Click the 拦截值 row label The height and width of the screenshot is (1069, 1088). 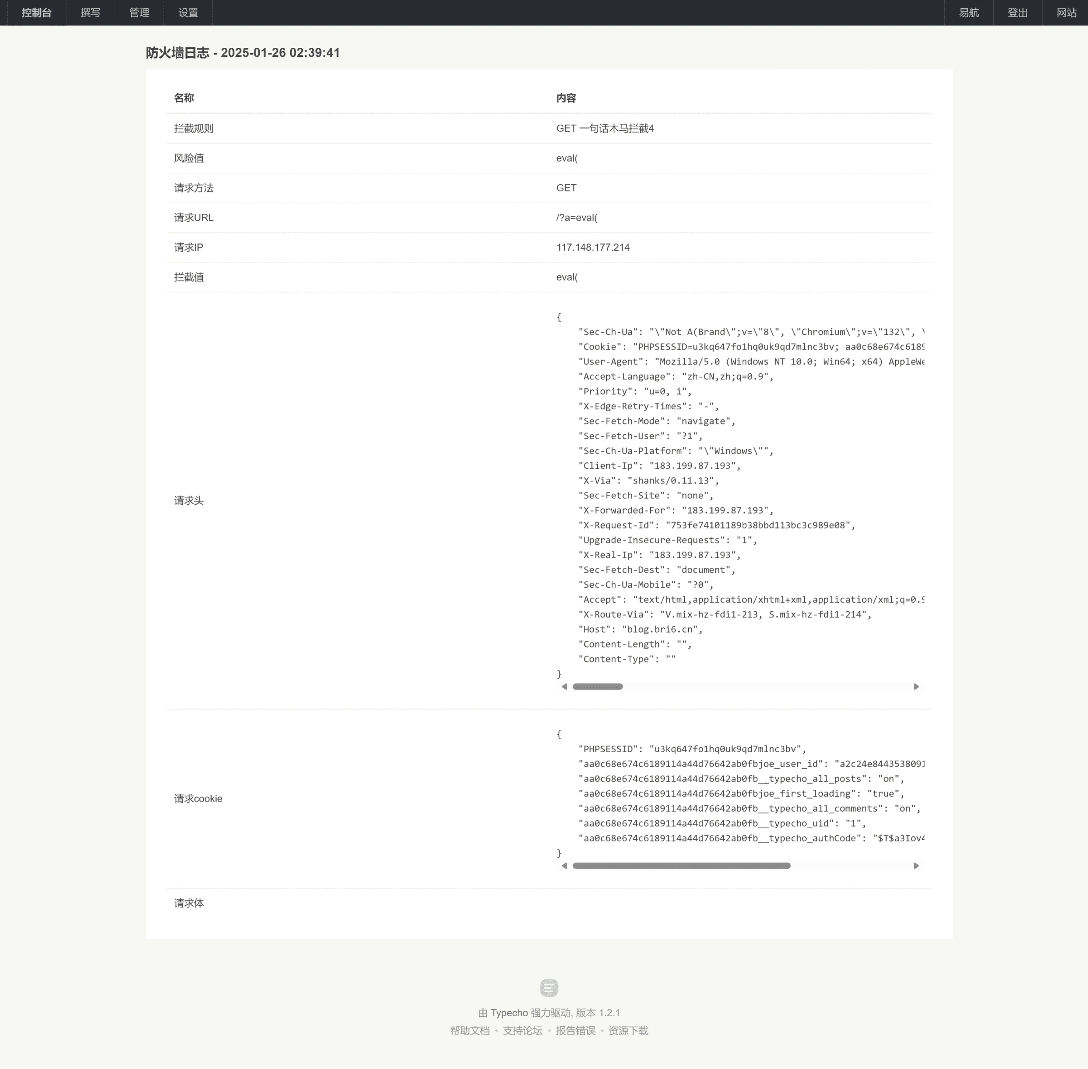[189, 277]
